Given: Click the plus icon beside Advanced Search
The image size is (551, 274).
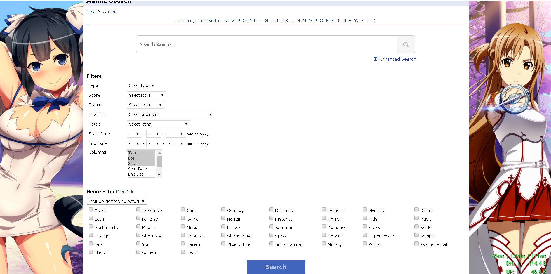Looking at the screenshot, I should click(376, 59).
